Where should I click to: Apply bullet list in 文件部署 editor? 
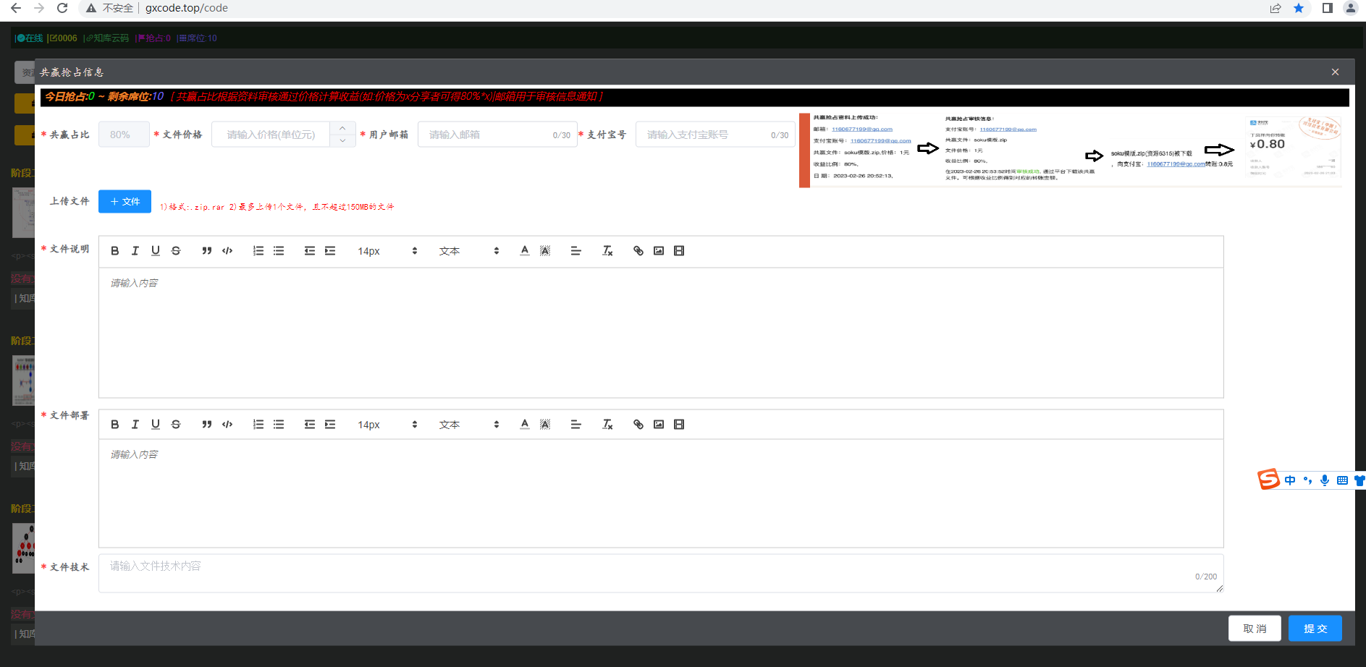click(x=279, y=425)
